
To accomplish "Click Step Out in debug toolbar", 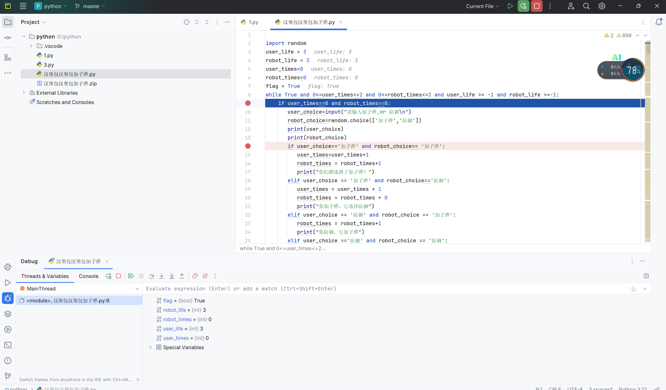I will pos(182,276).
